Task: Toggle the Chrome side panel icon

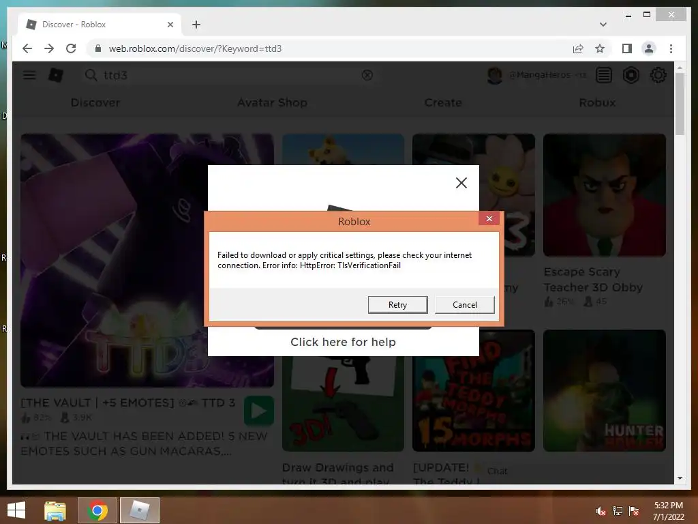Action: click(627, 48)
